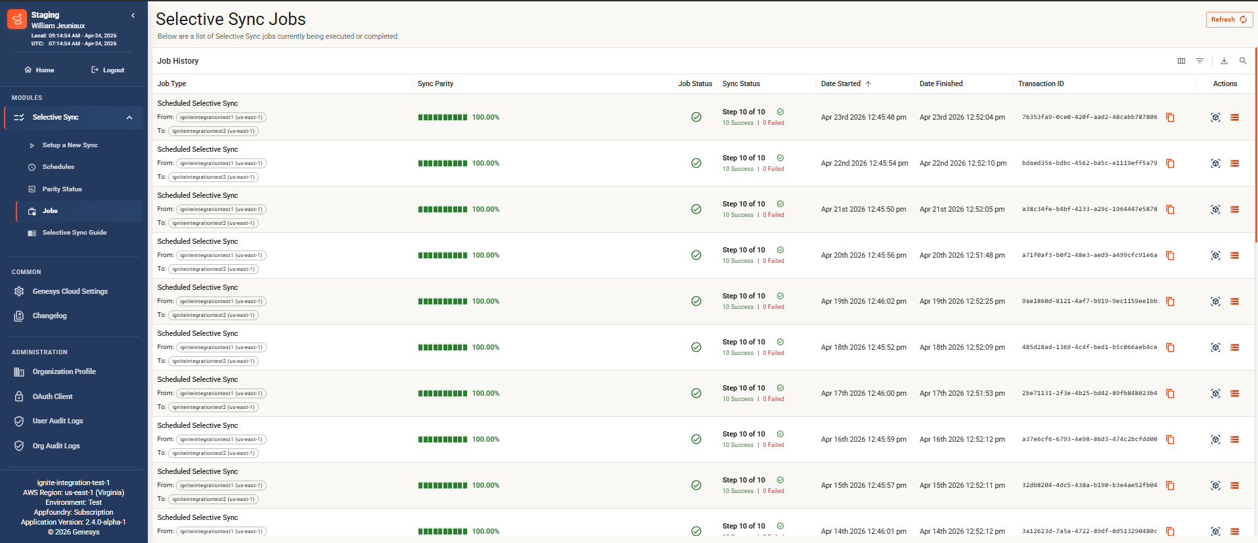
Task: Click the Refresh button
Action: (1229, 20)
